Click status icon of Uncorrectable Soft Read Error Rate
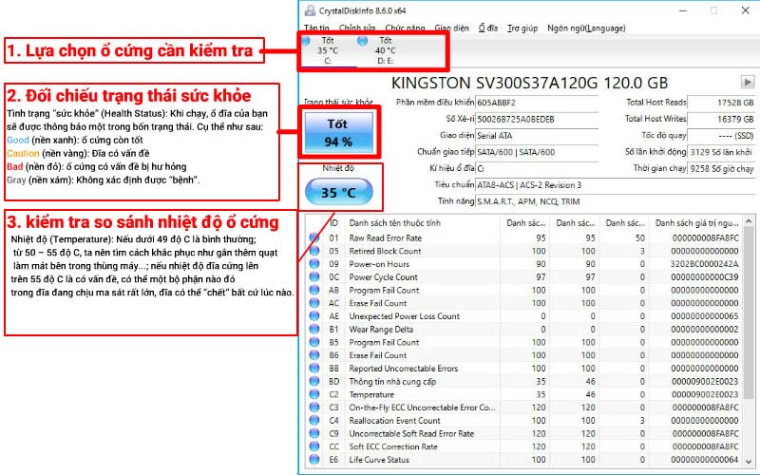 tap(314, 434)
